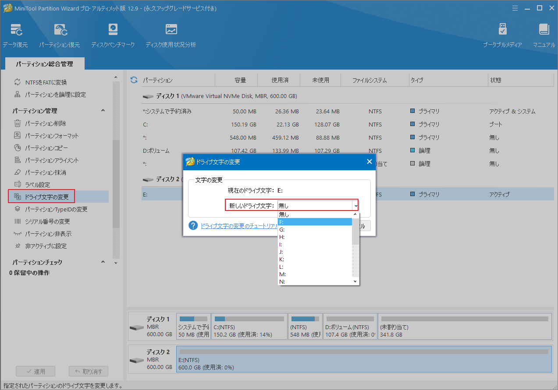The height and width of the screenshot is (390, 558).
Task: Select M: in drive letter list
Action: pyautogui.click(x=315, y=274)
